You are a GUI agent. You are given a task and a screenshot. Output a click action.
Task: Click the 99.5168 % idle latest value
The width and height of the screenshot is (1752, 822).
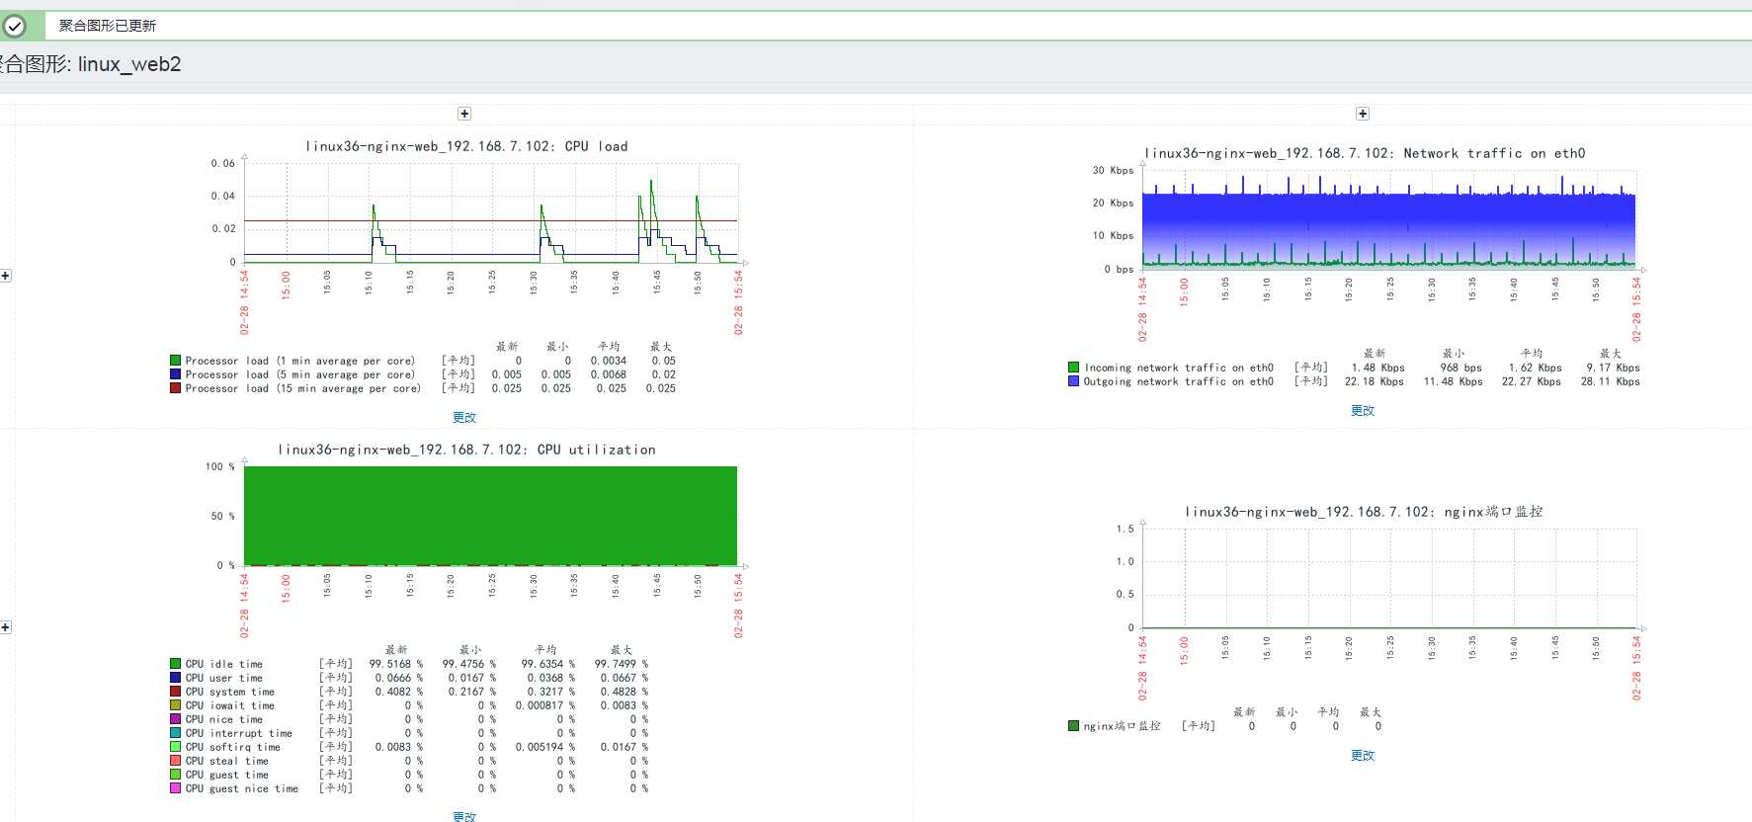coord(396,664)
